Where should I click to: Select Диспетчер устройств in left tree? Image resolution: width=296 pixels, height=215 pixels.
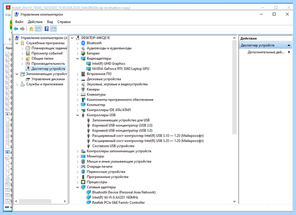click(x=48, y=69)
